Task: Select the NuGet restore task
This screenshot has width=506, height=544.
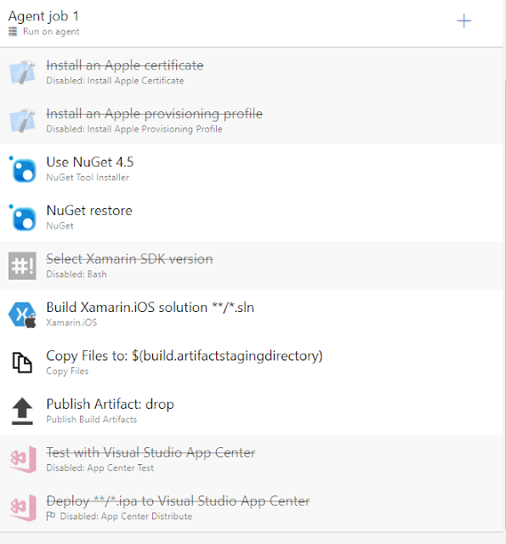Action: click(x=251, y=218)
